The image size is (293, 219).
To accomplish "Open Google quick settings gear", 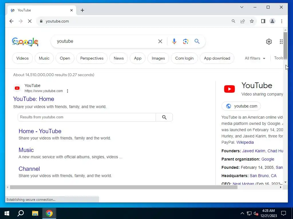I will [x=269, y=42].
